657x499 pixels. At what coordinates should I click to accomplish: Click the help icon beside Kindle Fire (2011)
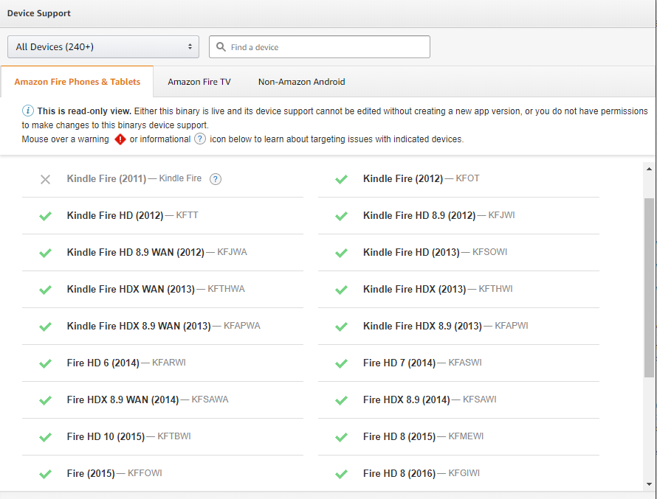coord(216,179)
